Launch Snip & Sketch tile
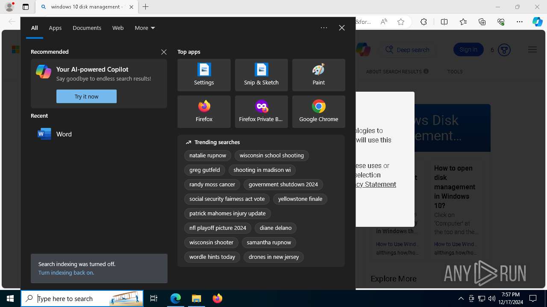547x307 pixels. click(x=261, y=75)
